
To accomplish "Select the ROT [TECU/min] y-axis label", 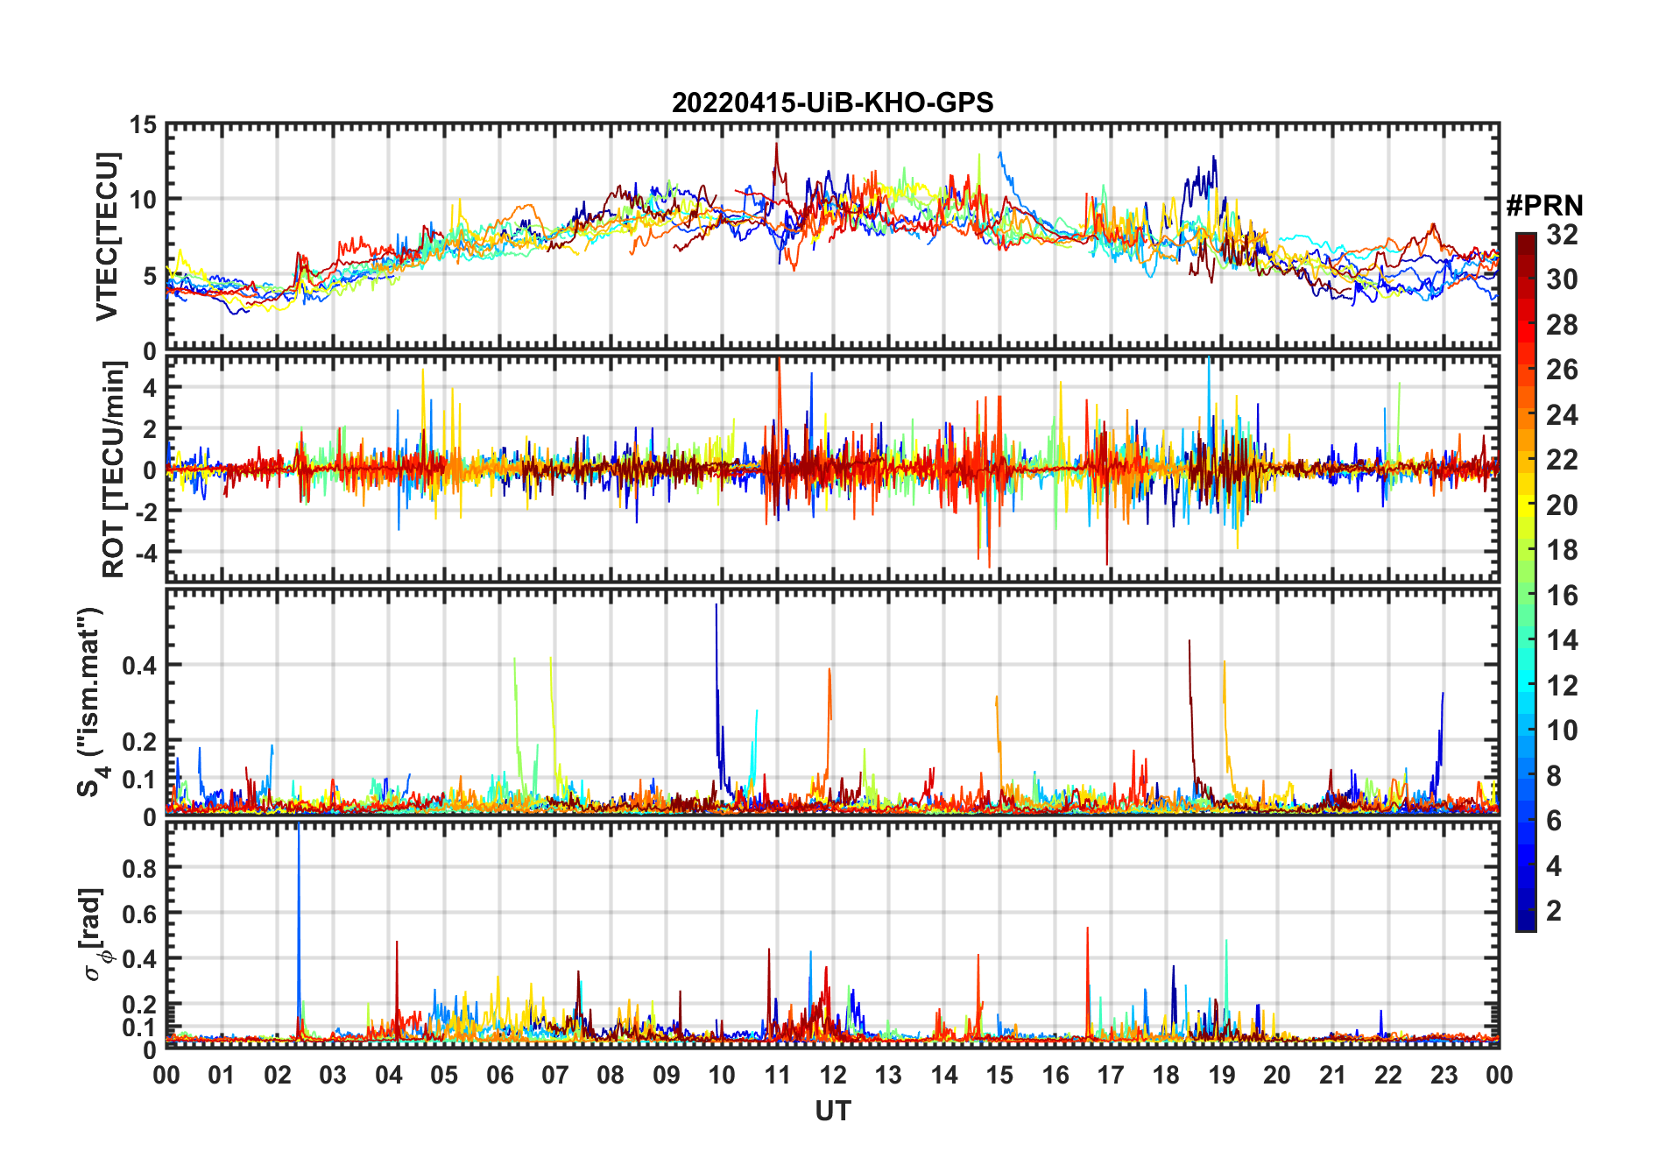I will (114, 470).
